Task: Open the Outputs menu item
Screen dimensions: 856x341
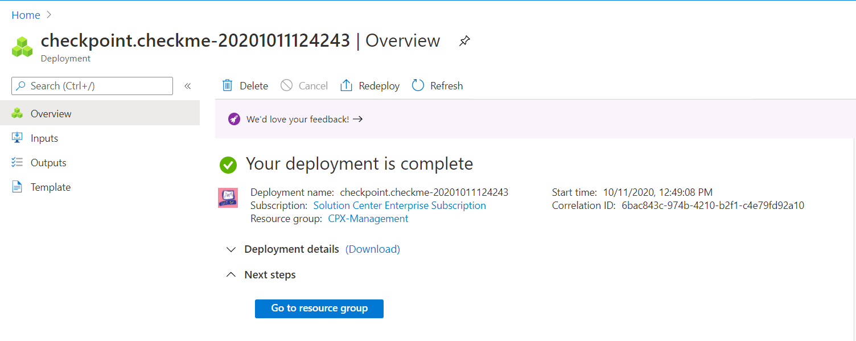Action: 100,162
